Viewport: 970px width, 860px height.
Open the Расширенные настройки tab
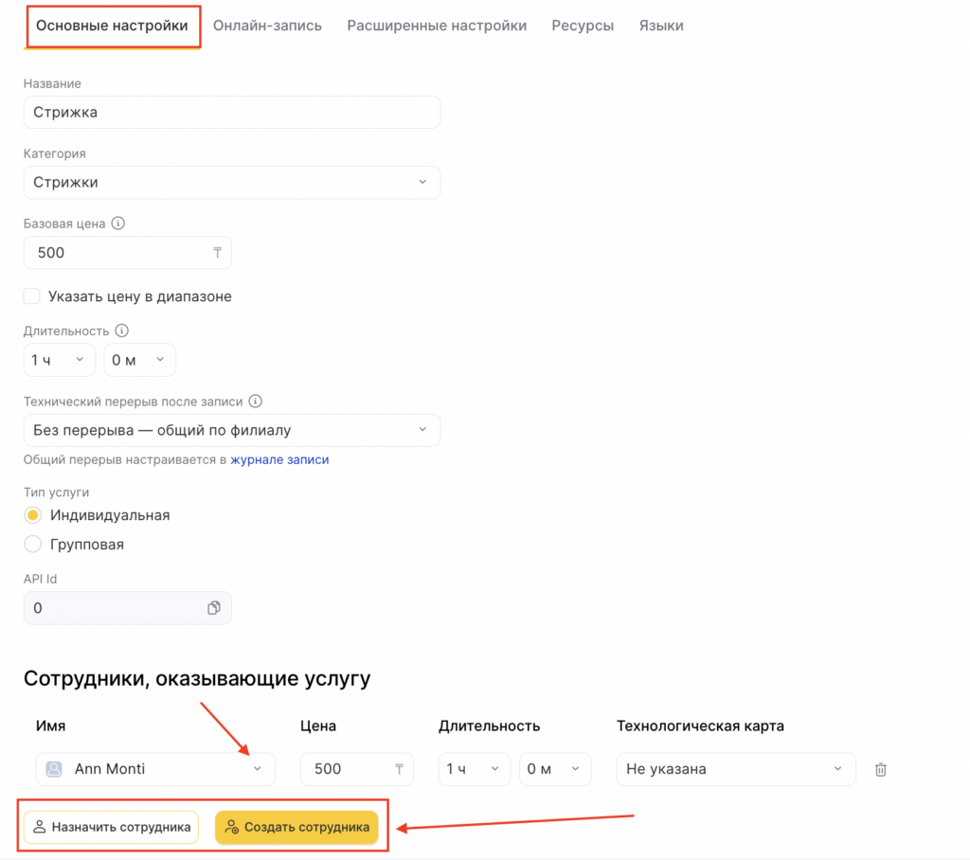pyautogui.click(x=437, y=26)
